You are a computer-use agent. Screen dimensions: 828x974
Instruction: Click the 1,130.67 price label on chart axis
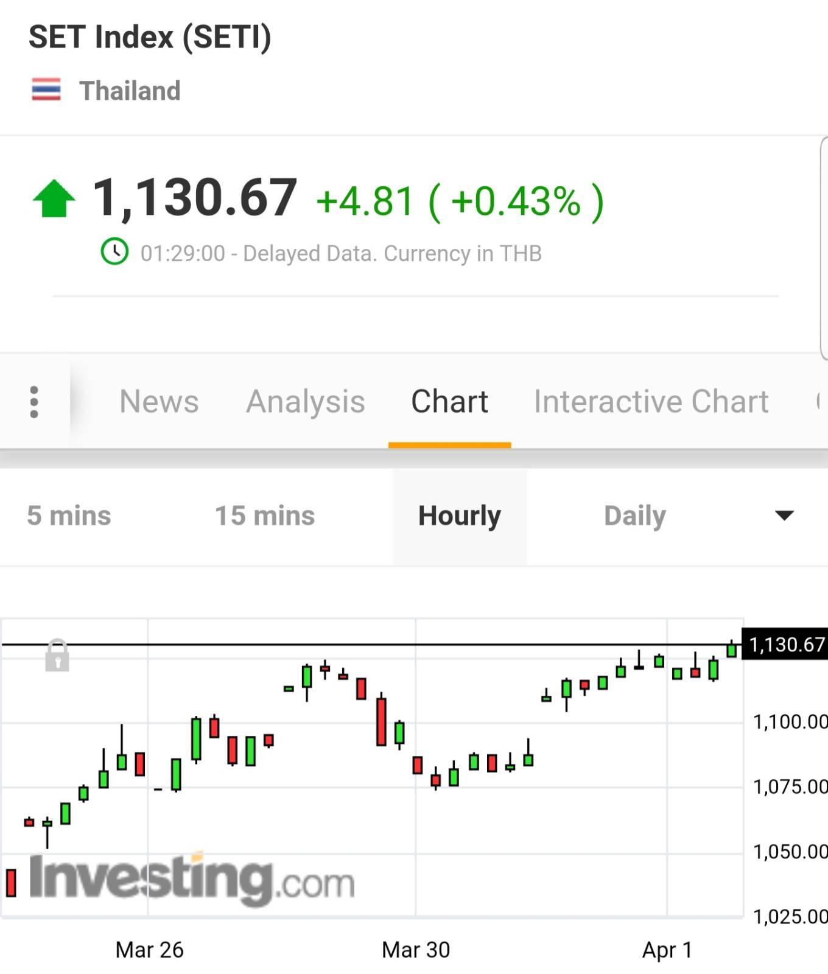[785, 644]
